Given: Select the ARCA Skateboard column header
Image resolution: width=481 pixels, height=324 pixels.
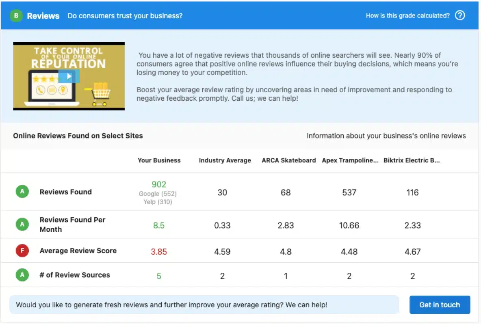Looking at the screenshot, I should point(288,160).
